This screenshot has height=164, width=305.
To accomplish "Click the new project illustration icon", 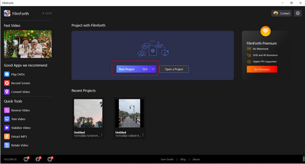I will tap(153, 49).
